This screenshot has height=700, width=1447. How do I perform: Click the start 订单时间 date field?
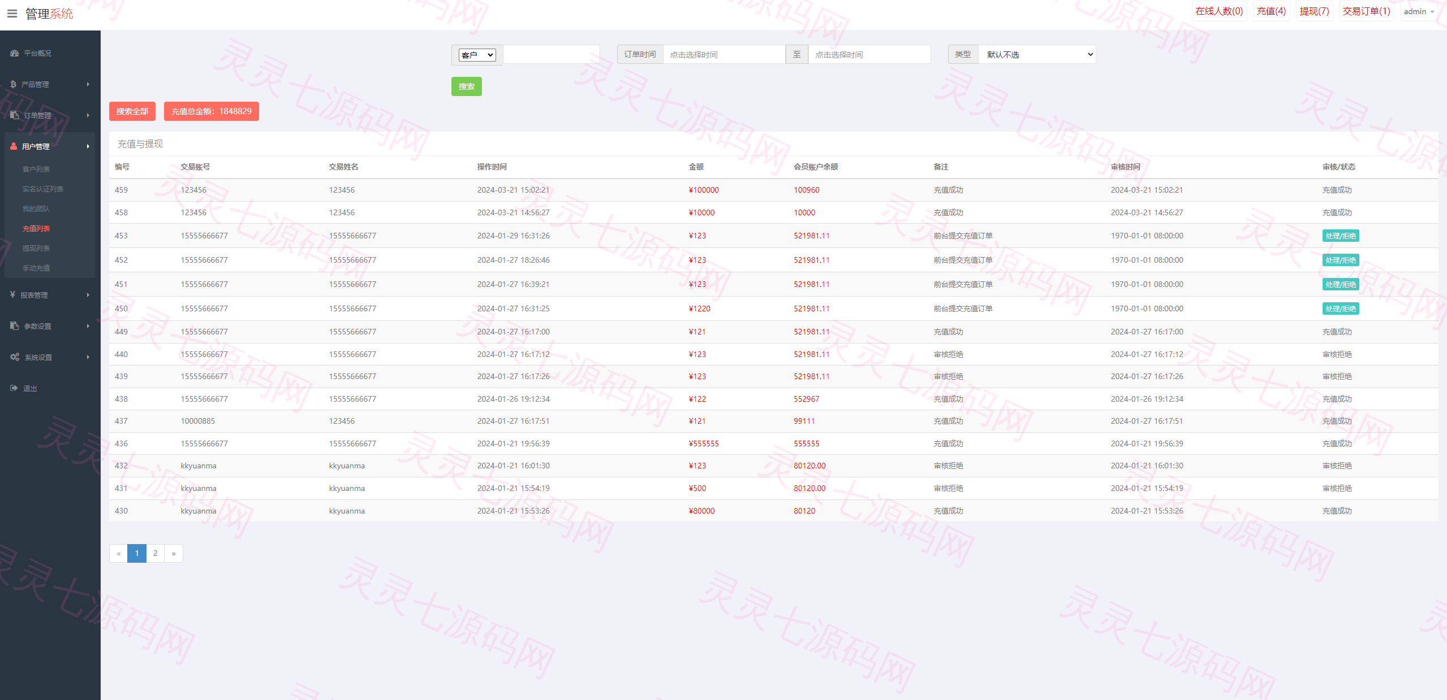pyautogui.click(x=724, y=55)
